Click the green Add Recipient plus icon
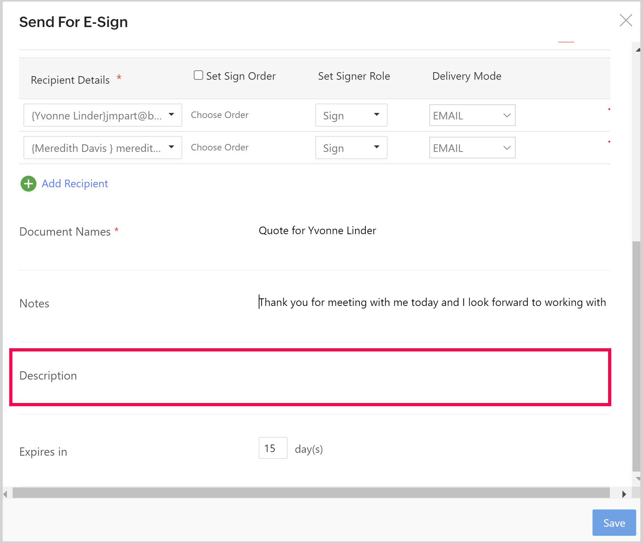Screen dimensions: 643x543 [x=28, y=184]
